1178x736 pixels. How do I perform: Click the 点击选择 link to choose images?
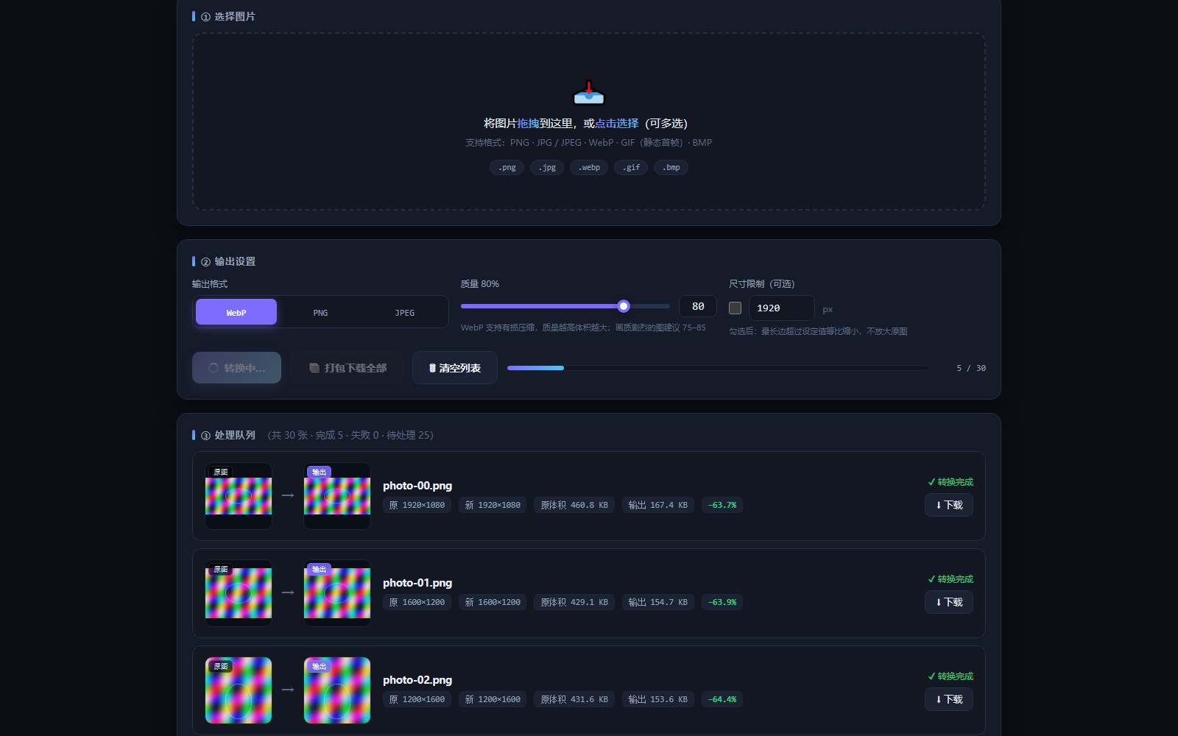[617, 124]
